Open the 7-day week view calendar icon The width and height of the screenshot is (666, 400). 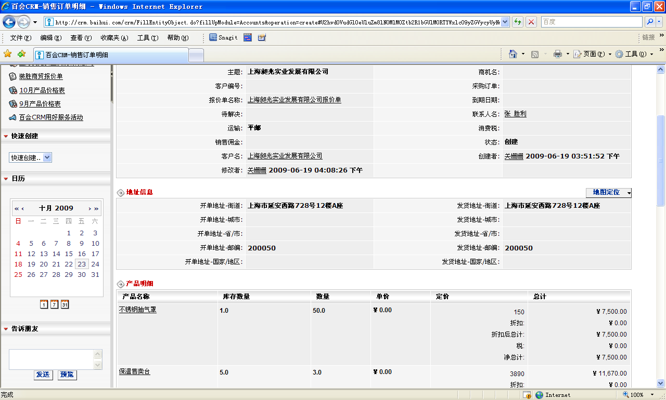[54, 304]
